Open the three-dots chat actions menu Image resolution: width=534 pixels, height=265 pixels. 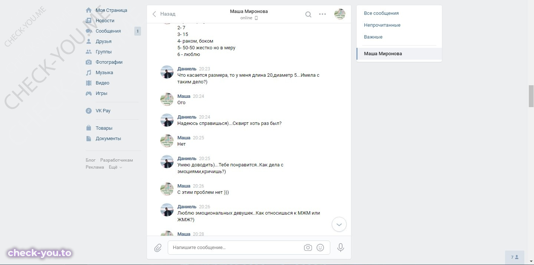point(322,14)
